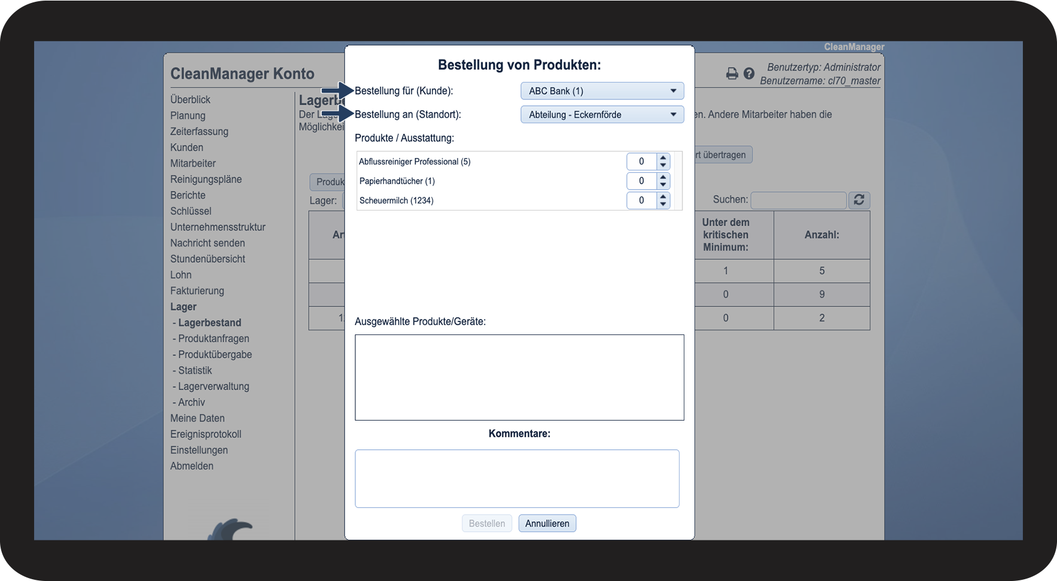1057x581 pixels.
Task: Click Abmelden to log out
Action: pyautogui.click(x=191, y=466)
